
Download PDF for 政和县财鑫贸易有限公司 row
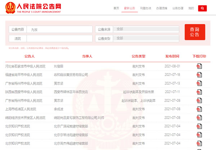tap(199, 75)
